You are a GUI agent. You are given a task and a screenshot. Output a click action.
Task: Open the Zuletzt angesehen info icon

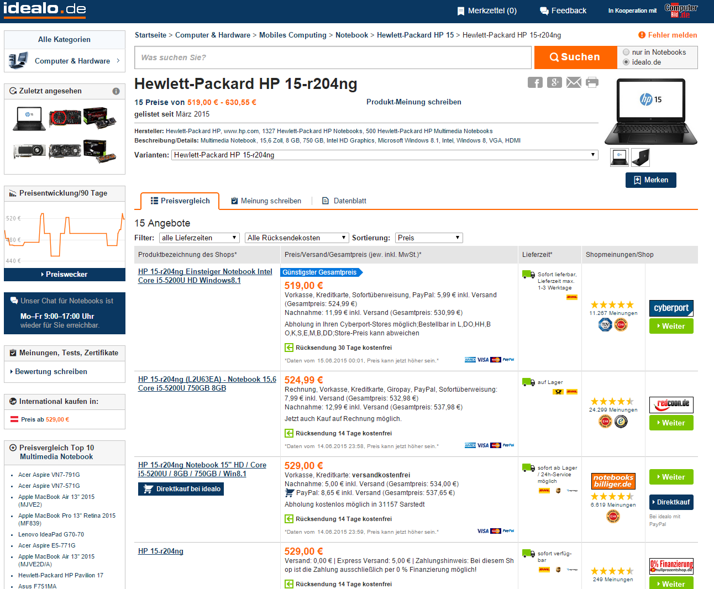[x=116, y=91]
